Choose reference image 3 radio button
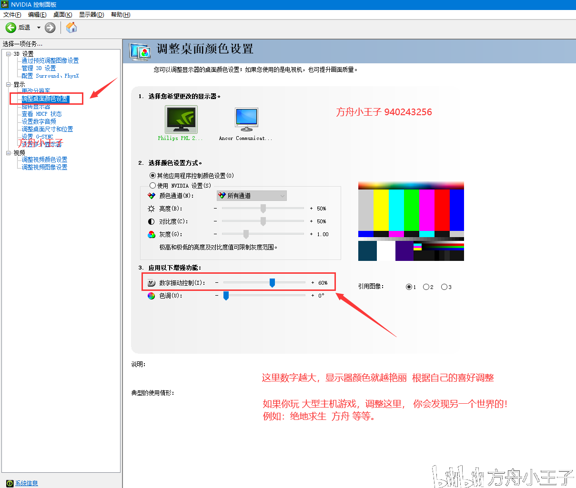This screenshot has height=488, width=576. pos(444,287)
